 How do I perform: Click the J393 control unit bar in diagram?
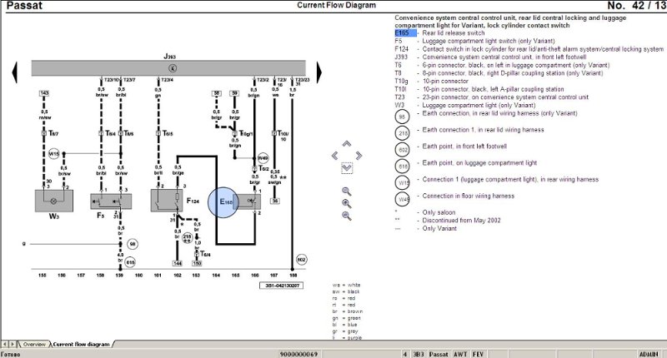[x=168, y=68]
